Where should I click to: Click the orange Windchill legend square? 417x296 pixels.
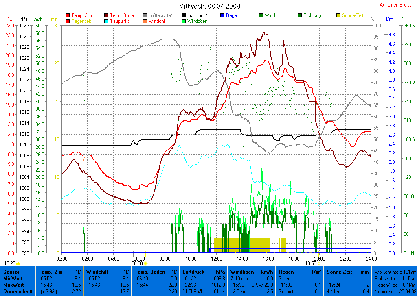pyautogui.click(x=145, y=21)
